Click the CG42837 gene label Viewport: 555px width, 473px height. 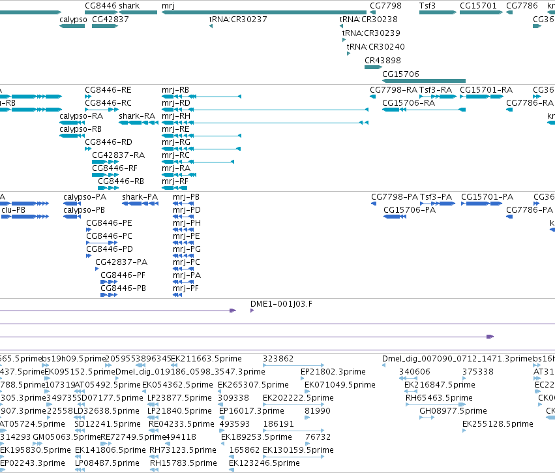(110, 20)
